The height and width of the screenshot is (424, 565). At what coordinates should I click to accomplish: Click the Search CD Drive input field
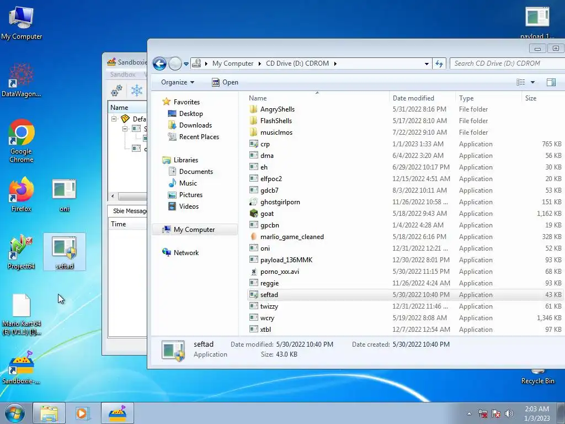pos(507,63)
